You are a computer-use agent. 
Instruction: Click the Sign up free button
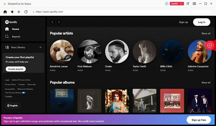[198, 120]
